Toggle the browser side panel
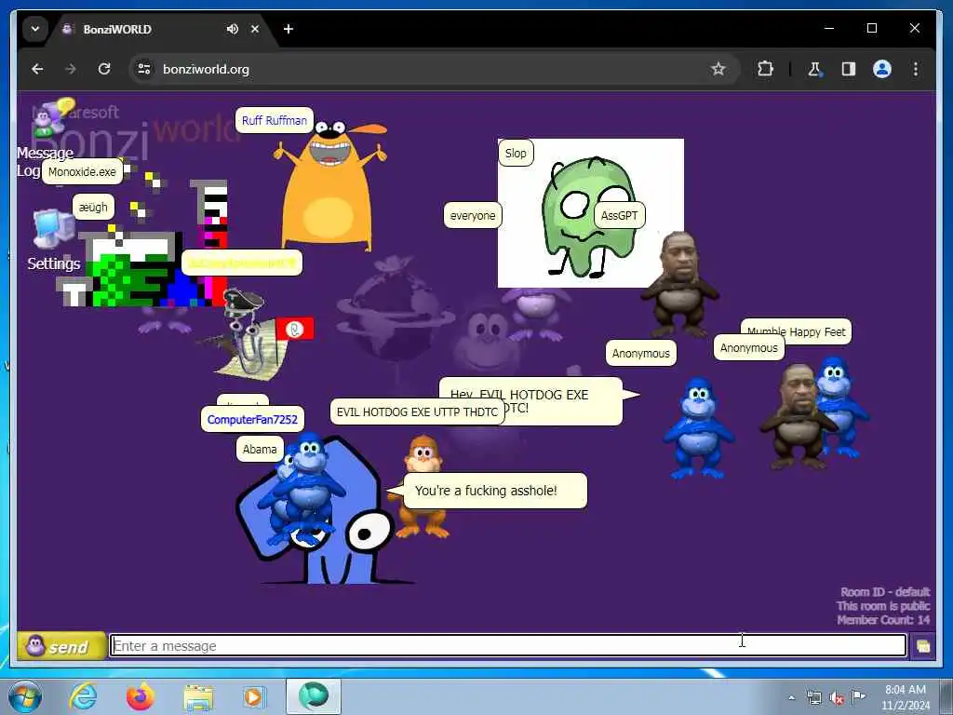The image size is (953, 715). (x=849, y=69)
